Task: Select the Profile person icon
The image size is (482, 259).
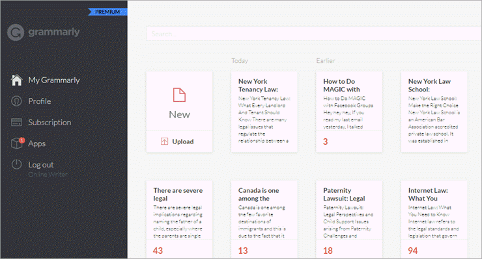Action: (16, 101)
